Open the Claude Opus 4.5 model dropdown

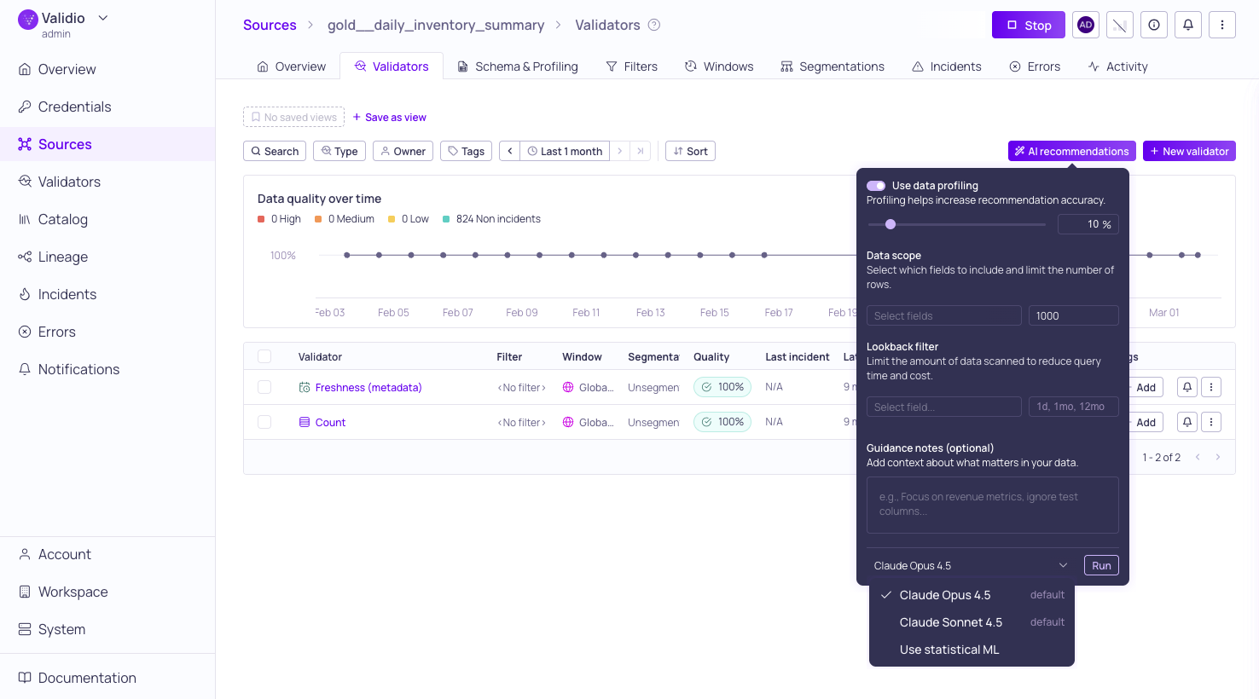click(x=971, y=565)
